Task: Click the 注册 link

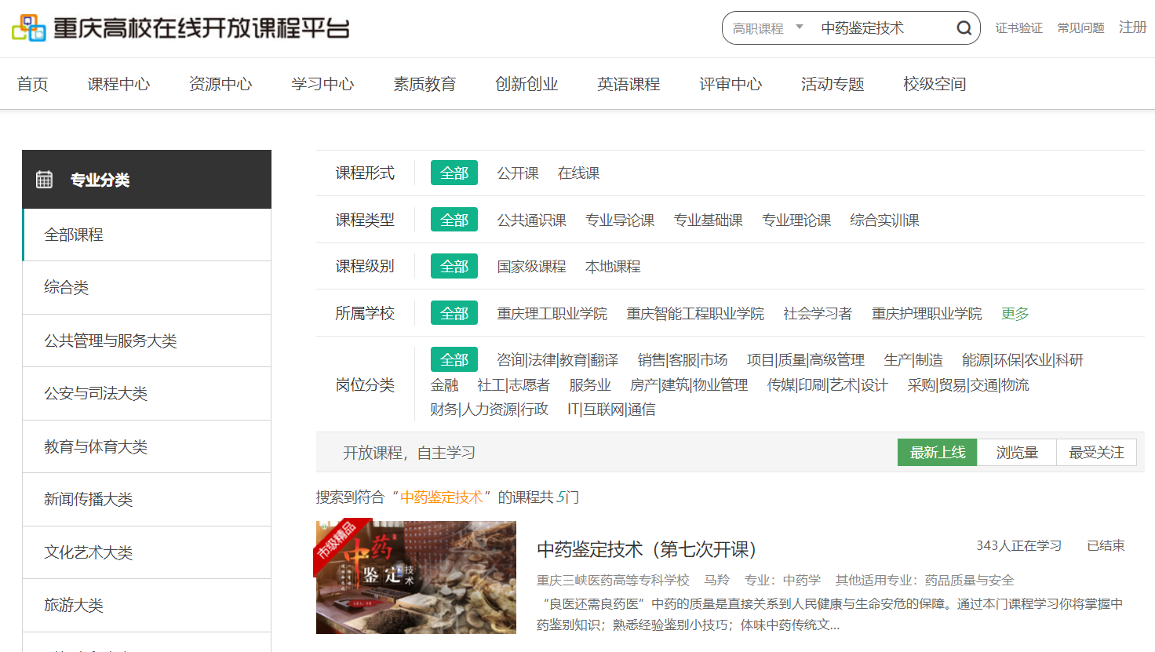Action: pos(1132,27)
